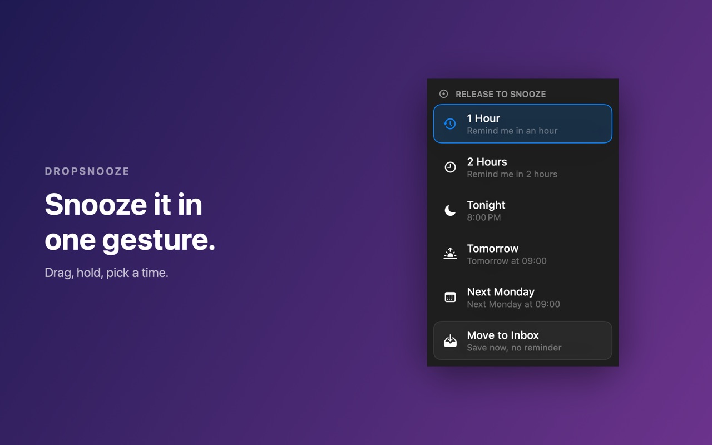Image resolution: width=712 pixels, height=445 pixels.
Task: Click the target icon next to Release to Snooze
Action: tap(443, 94)
